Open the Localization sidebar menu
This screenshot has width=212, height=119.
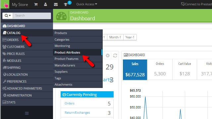tap(27, 74)
